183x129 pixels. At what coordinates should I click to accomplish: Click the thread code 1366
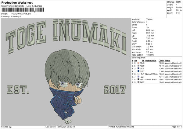pos(161,68)
